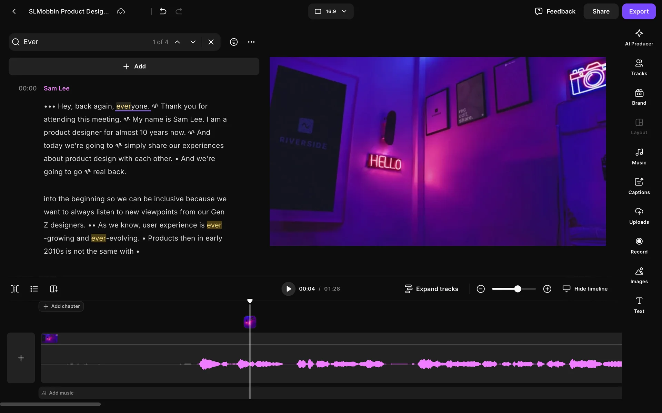Click the Export button
The width and height of the screenshot is (662, 413).
(x=639, y=11)
